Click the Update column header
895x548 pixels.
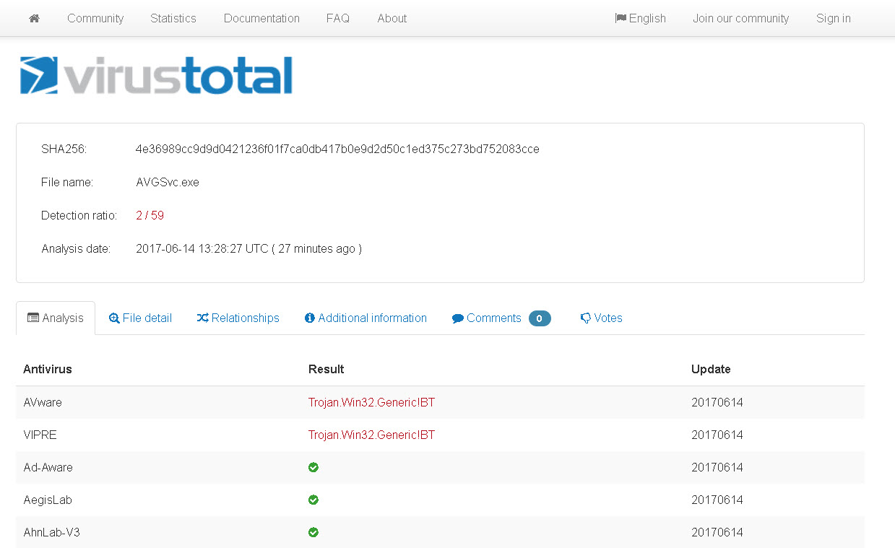click(711, 369)
